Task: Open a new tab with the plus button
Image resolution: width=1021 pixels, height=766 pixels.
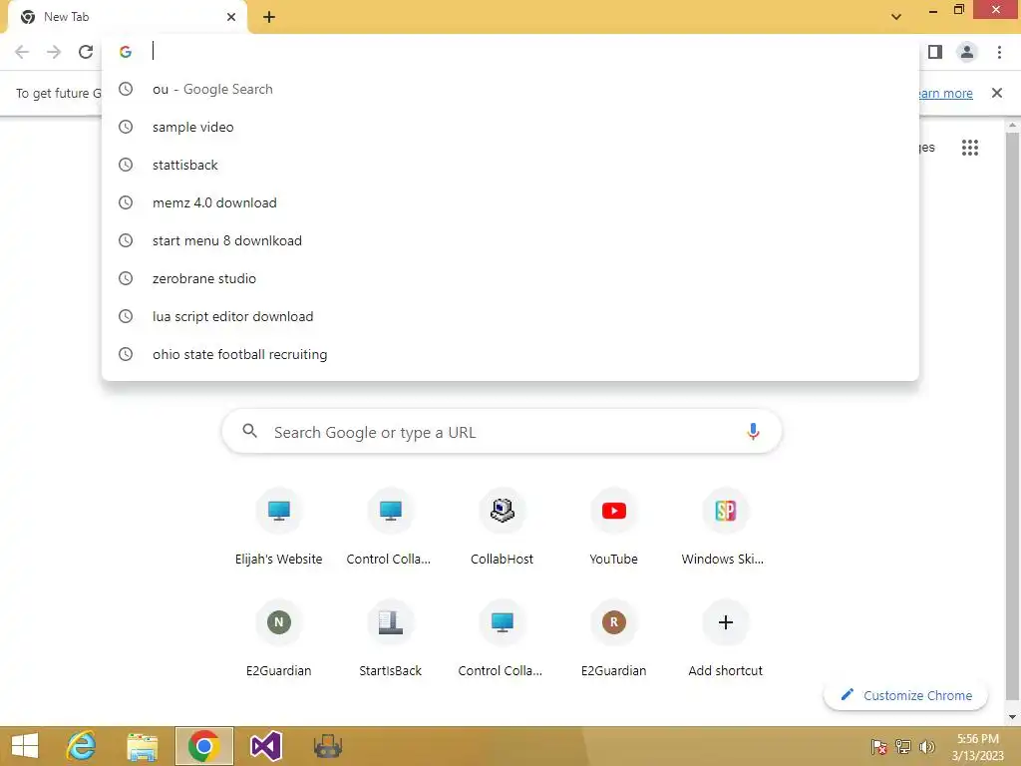Action: tap(269, 17)
